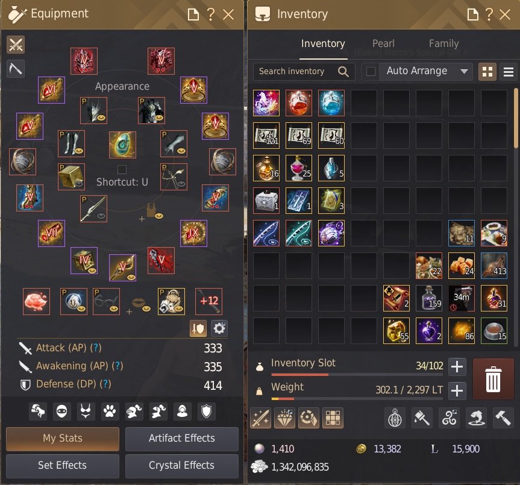This screenshot has height=485, width=520.
Task: Toggle the Auto Arrange checkbox
Action: pos(371,71)
